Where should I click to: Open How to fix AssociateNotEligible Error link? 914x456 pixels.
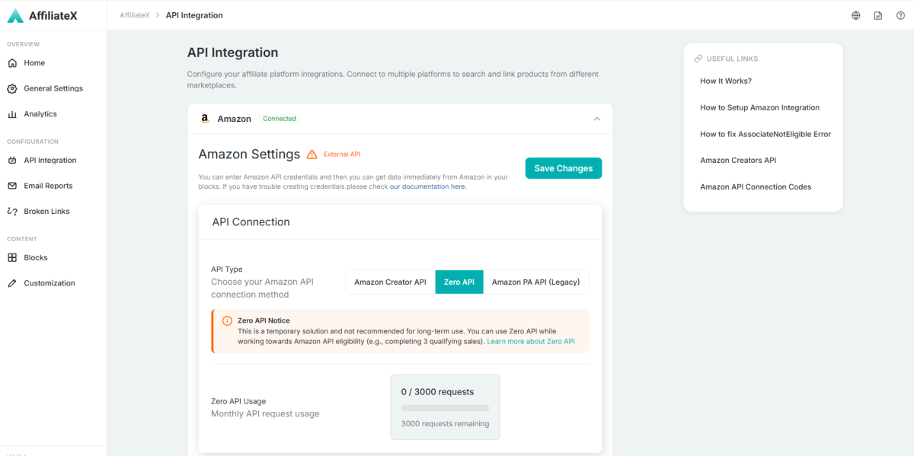[765, 134]
